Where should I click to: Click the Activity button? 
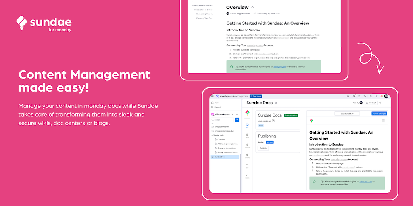pyautogui.click(x=357, y=103)
